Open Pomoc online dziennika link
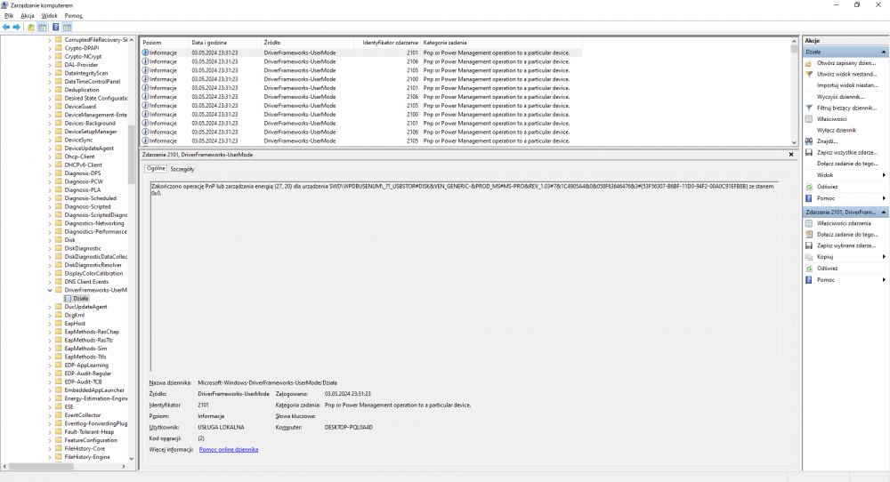The height and width of the screenshot is (482, 890). (x=229, y=450)
